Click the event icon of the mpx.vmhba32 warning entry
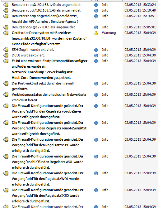This screenshot has height=208, width=158. pos(6,33)
